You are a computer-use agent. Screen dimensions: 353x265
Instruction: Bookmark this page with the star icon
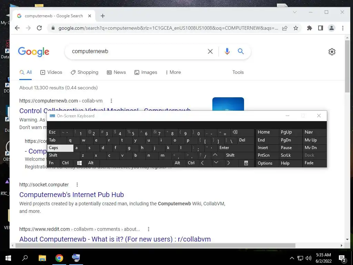[x=296, y=28]
